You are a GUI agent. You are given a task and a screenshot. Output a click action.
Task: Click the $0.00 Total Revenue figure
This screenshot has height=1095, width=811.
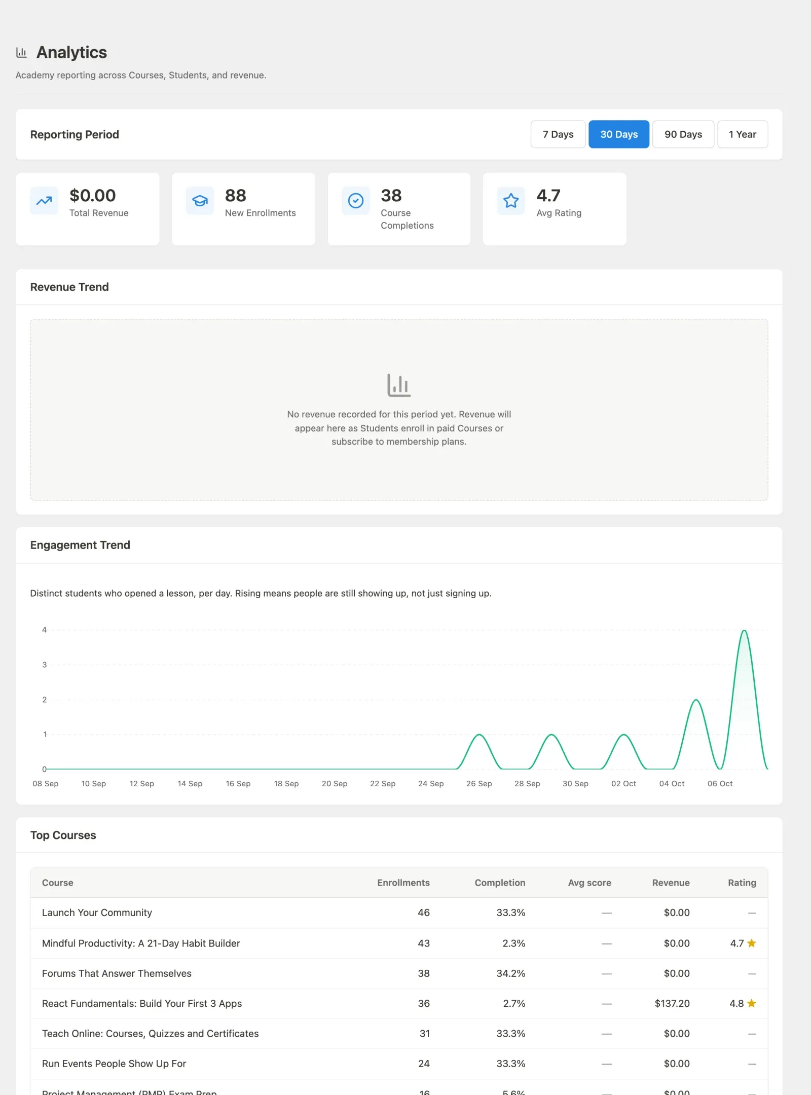(x=93, y=195)
